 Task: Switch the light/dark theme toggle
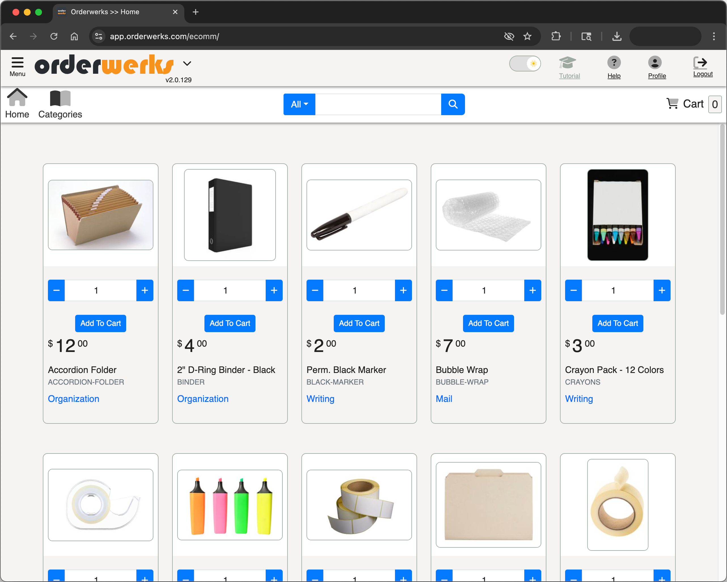pyautogui.click(x=525, y=64)
